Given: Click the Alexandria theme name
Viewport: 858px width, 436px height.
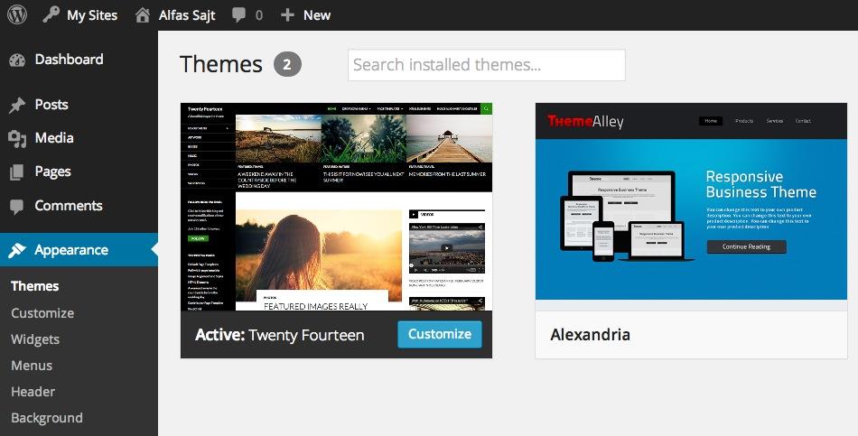Looking at the screenshot, I should (590, 334).
